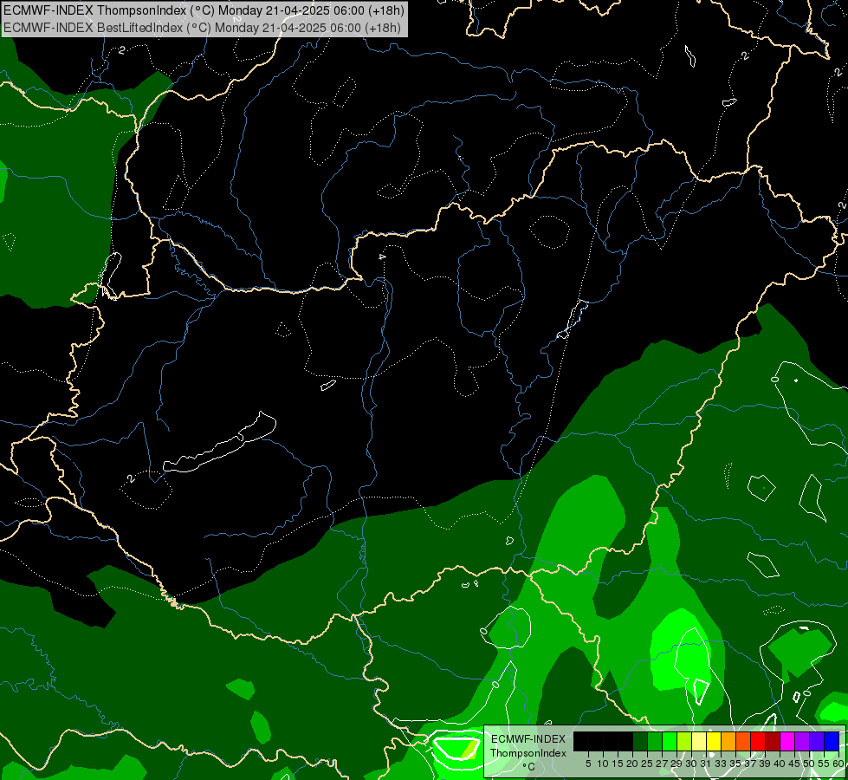This screenshot has width=848, height=780.
Task: Click the legend tick label 29
Action: 677,764
